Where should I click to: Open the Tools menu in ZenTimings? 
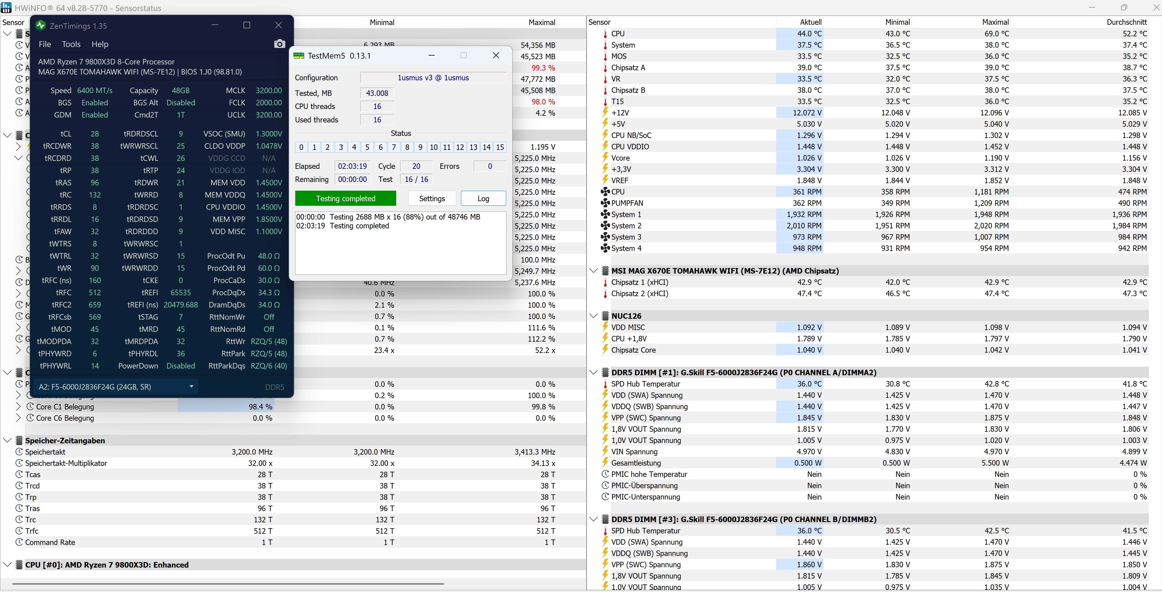(71, 44)
